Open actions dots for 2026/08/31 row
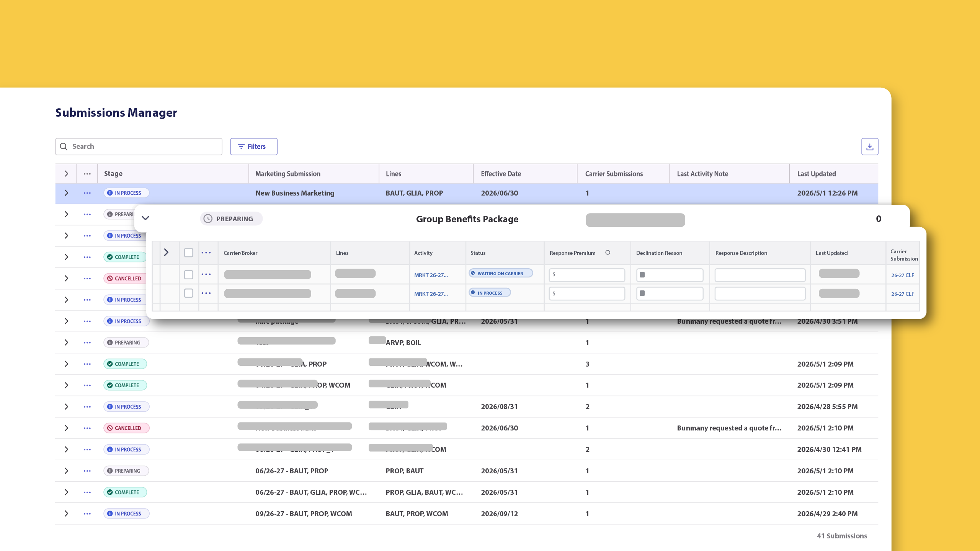The image size is (980, 551). click(87, 407)
